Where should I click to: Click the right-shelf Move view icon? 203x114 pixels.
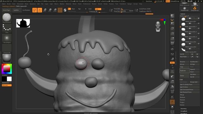click(x=172, y=77)
